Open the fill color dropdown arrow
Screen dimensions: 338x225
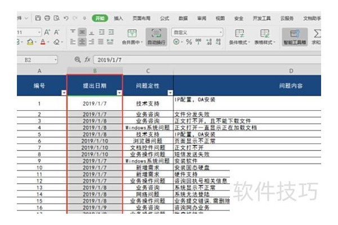(35, 42)
